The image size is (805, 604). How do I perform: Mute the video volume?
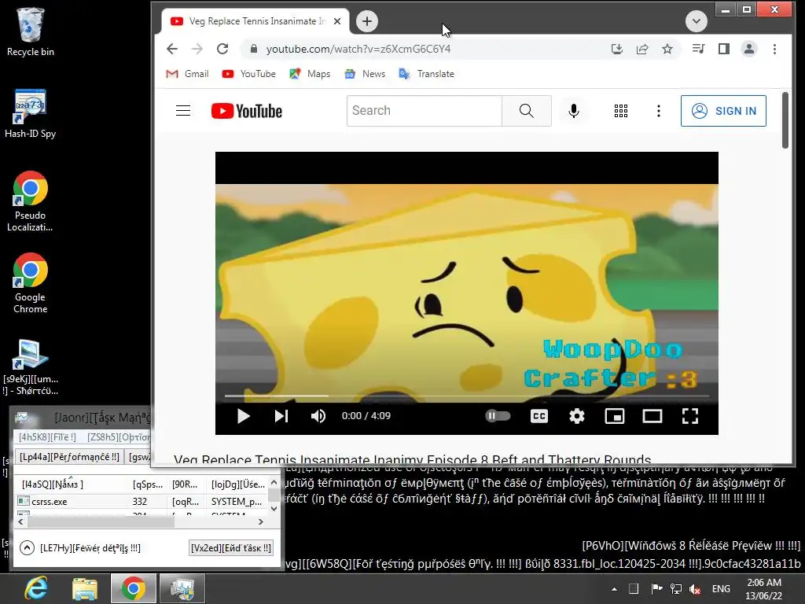click(x=318, y=416)
